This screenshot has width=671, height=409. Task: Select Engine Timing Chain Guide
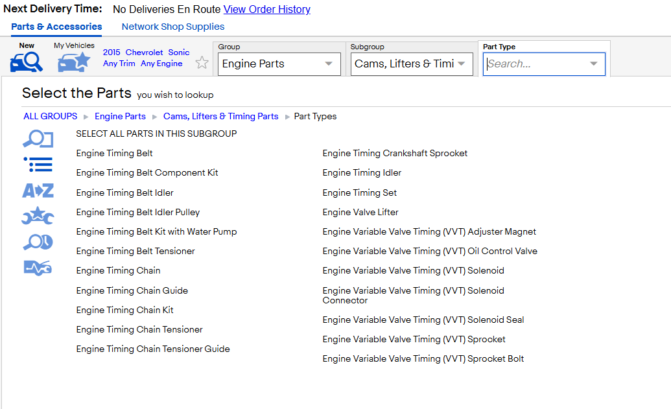tap(132, 290)
